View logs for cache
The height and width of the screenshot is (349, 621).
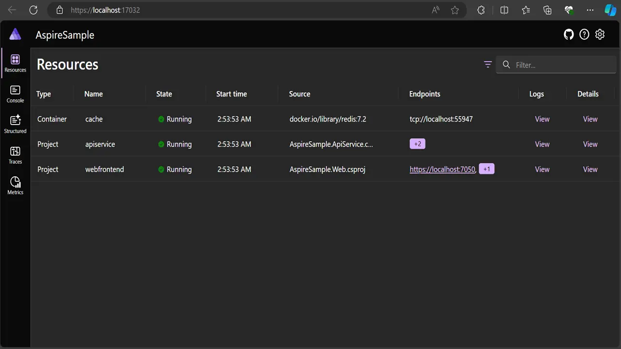pyautogui.click(x=542, y=119)
